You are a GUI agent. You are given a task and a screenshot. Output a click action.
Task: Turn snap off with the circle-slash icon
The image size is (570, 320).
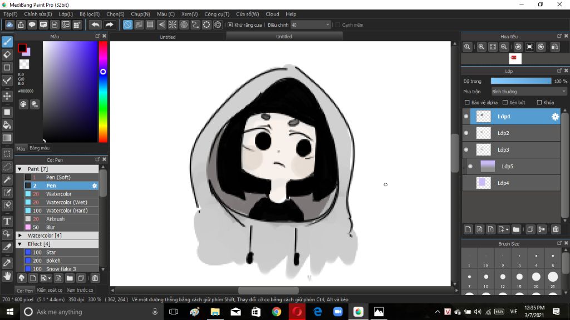point(127,24)
